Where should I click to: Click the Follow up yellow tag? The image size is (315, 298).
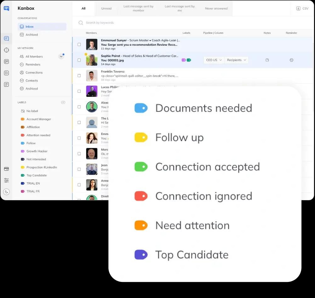tap(141, 137)
